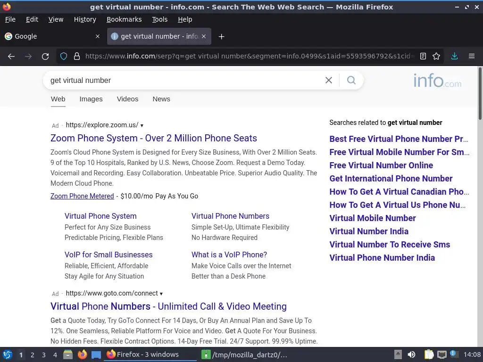Open What is a VoIP Phone link
The height and width of the screenshot is (362, 483).
pyautogui.click(x=229, y=255)
